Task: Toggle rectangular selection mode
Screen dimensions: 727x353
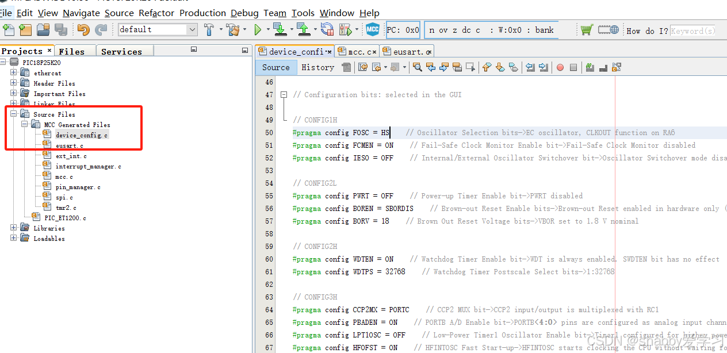Action: (x=470, y=67)
